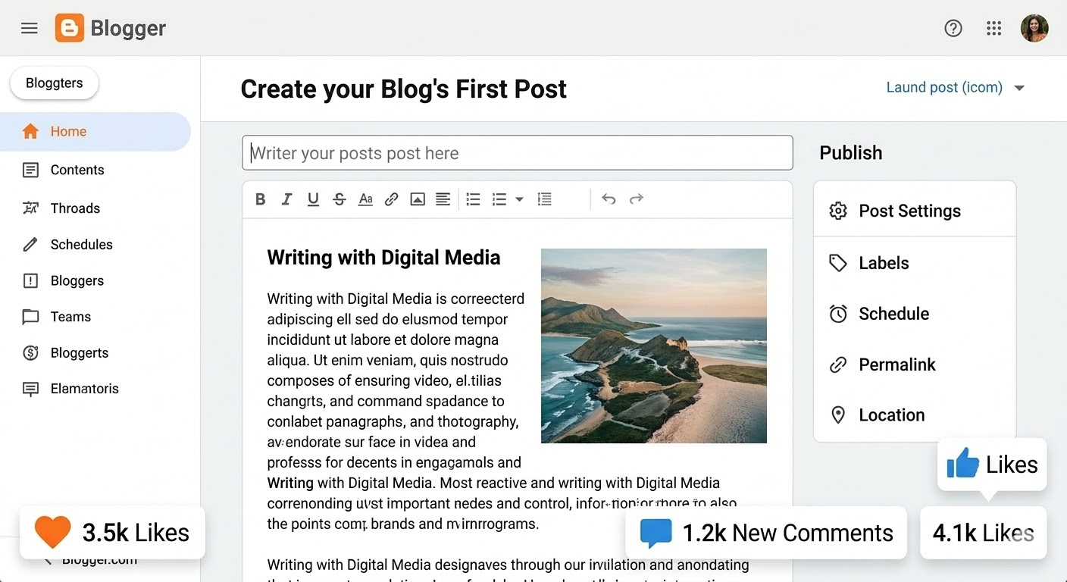The width and height of the screenshot is (1067, 582).
Task: Insert an image from the toolbar
Action: [417, 199]
